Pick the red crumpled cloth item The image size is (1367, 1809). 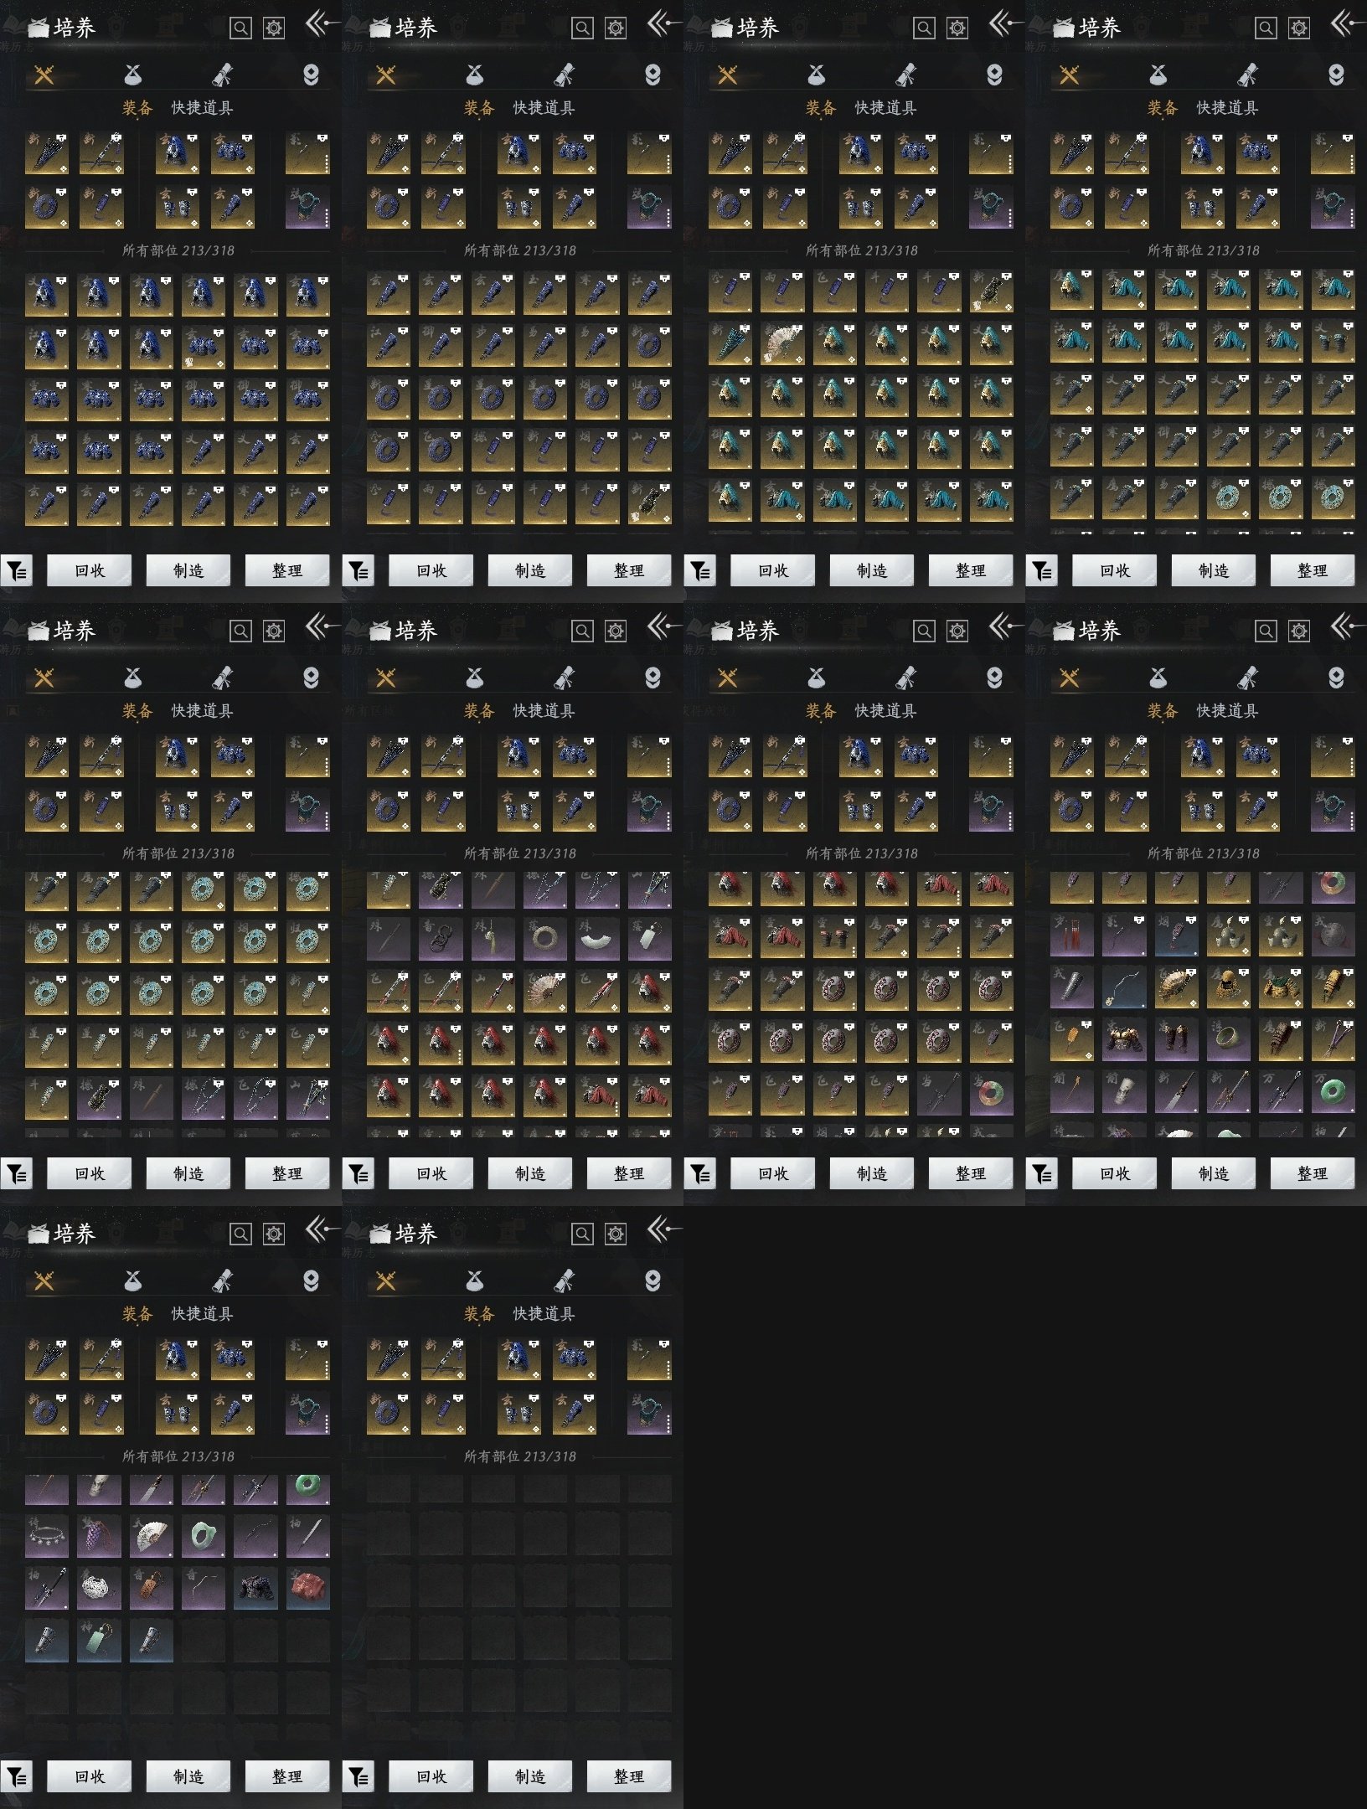[307, 1588]
